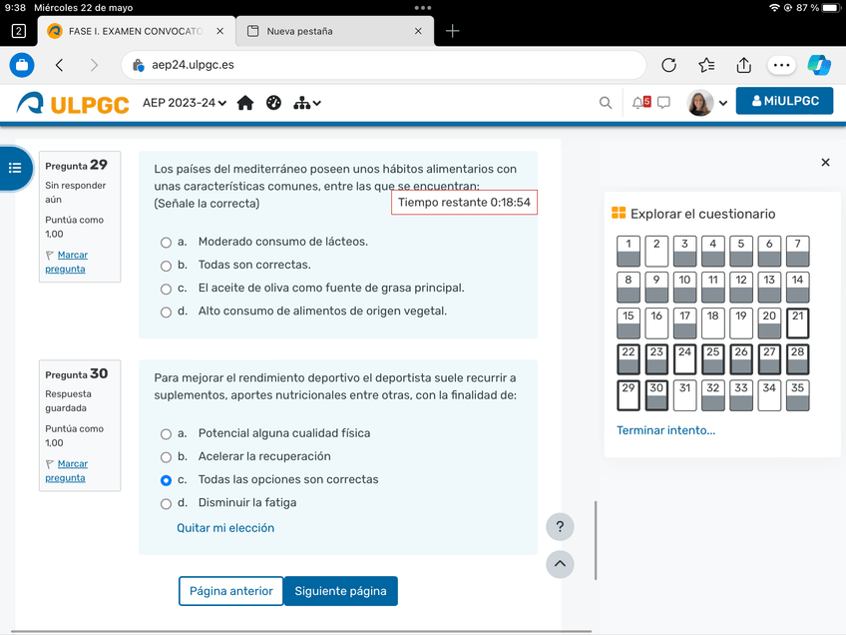Go to question 18 in navigator

(x=713, y=322)
